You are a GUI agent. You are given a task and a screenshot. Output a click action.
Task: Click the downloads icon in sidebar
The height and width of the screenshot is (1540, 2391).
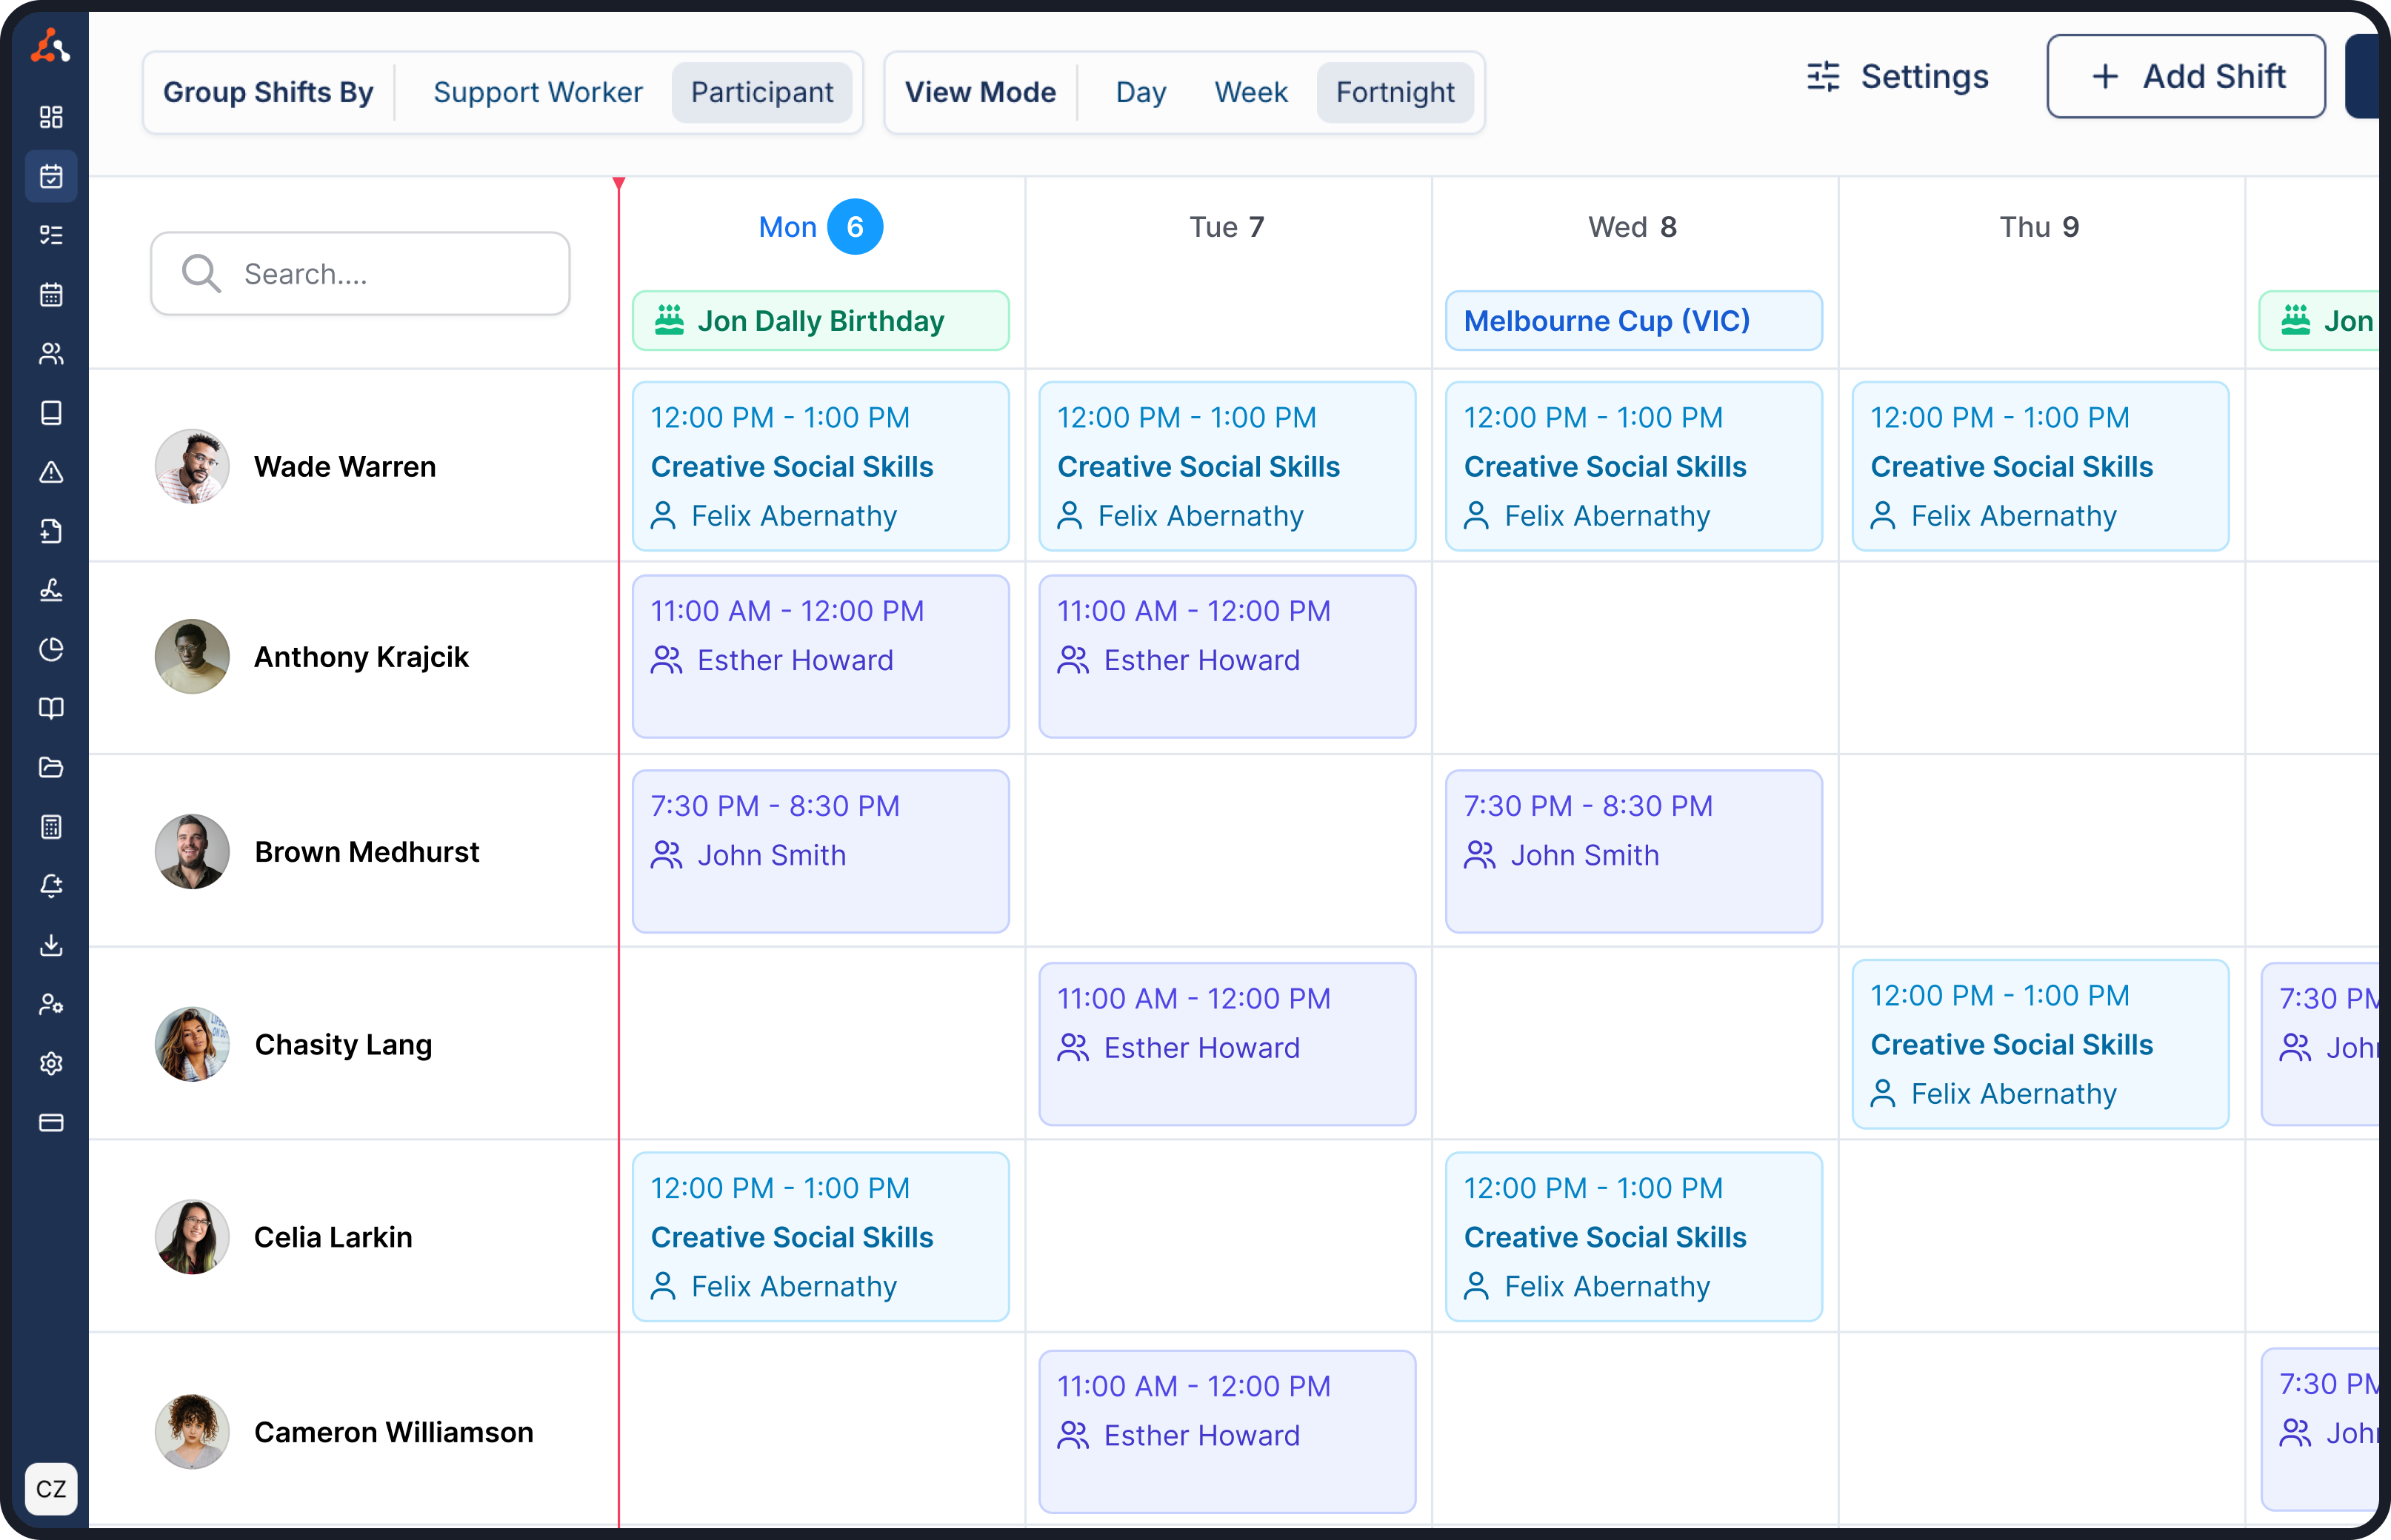click(x=51, y=946)
